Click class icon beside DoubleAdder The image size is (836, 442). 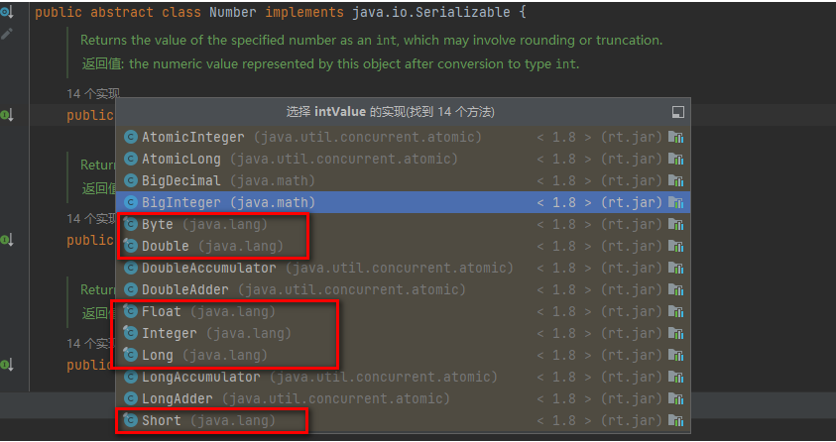pyautogui.click(x=131, y=289)
